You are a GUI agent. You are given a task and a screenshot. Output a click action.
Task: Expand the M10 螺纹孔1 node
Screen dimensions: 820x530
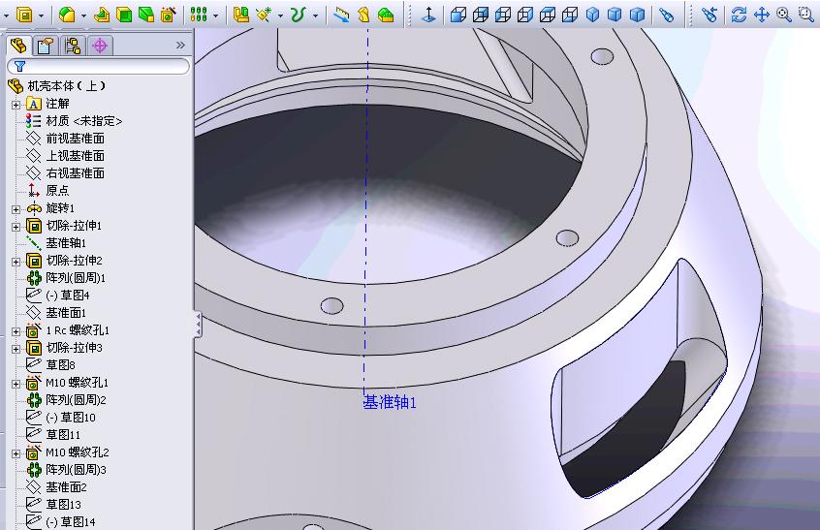(x=16, y=384)
